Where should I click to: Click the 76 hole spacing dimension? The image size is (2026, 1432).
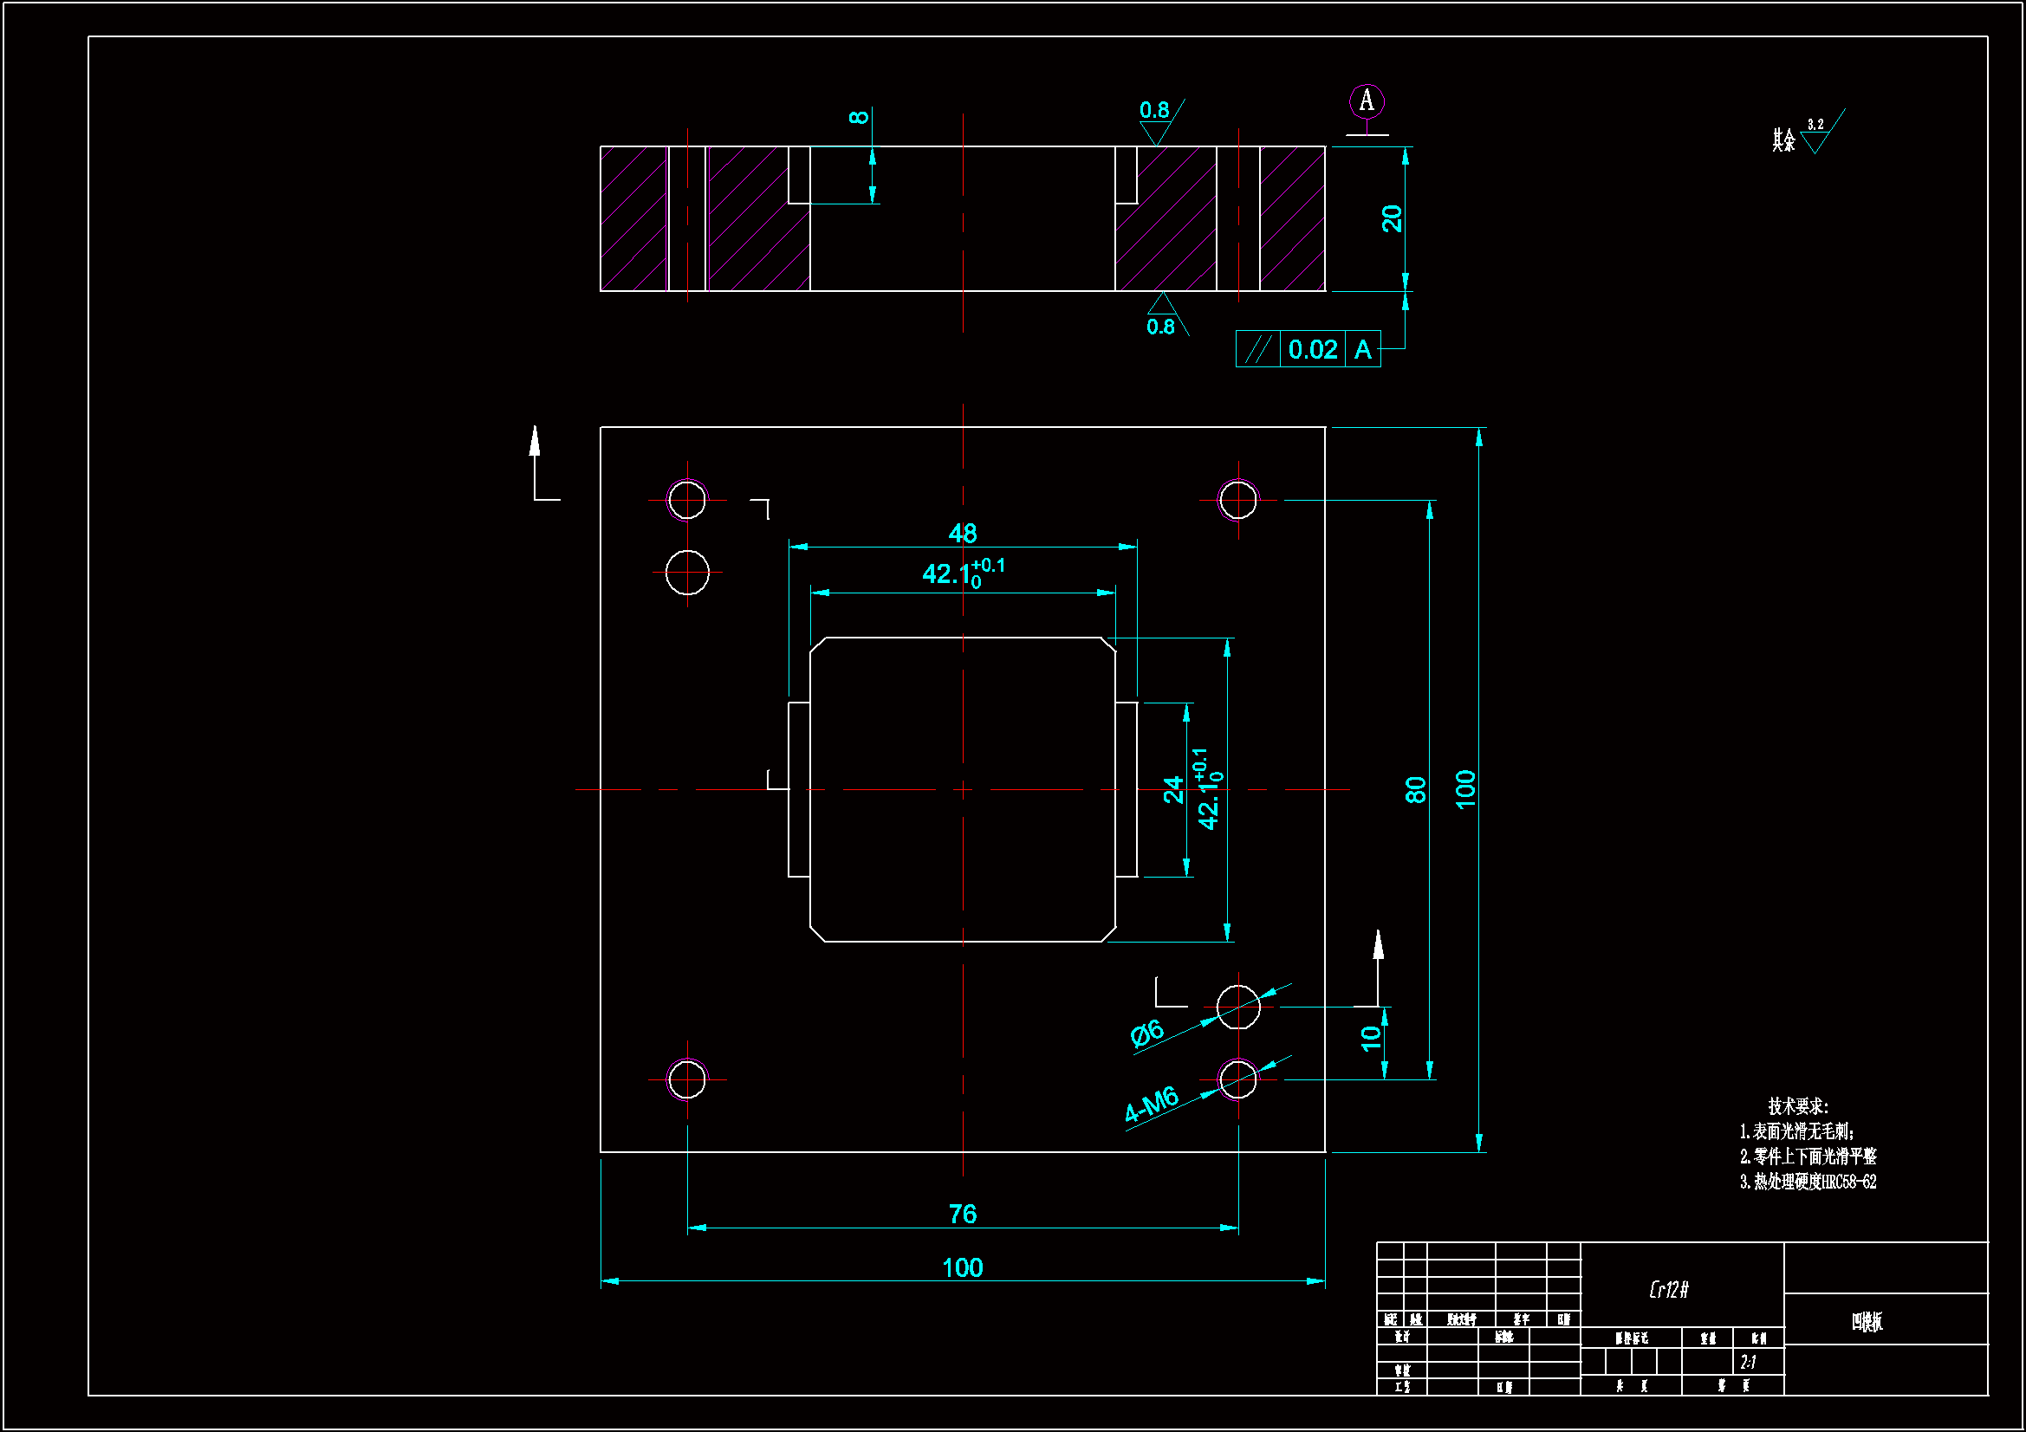click(x=962, y=1214)
